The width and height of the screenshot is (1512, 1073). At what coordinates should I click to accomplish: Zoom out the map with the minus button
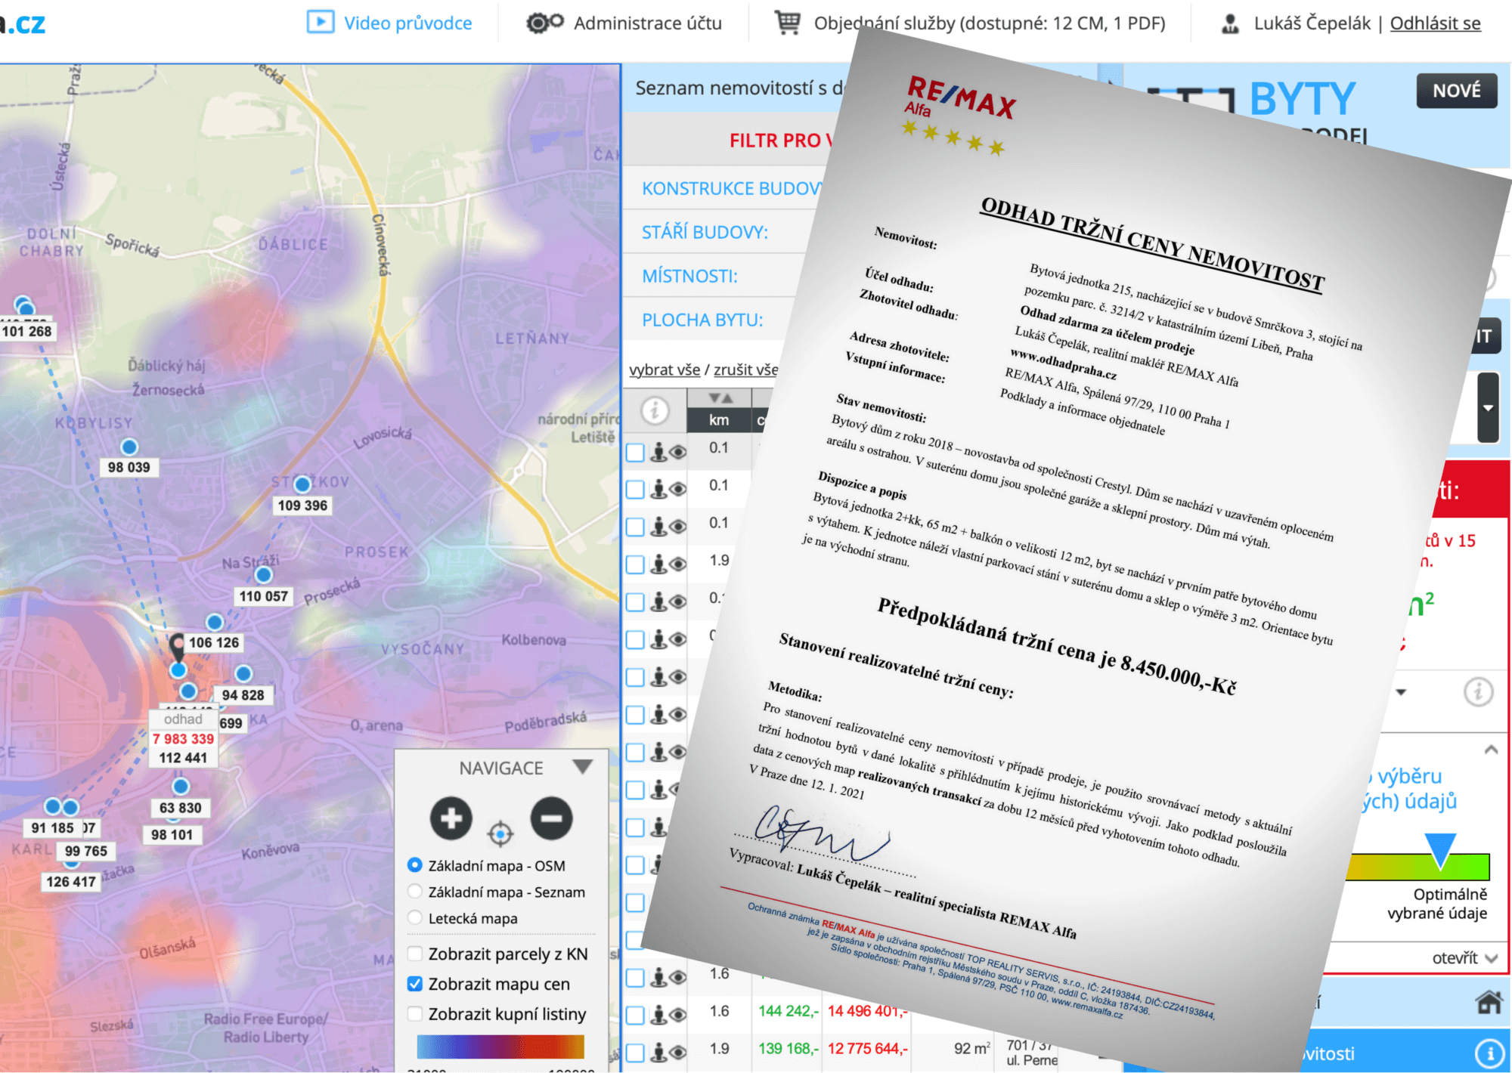pos(551,818)
